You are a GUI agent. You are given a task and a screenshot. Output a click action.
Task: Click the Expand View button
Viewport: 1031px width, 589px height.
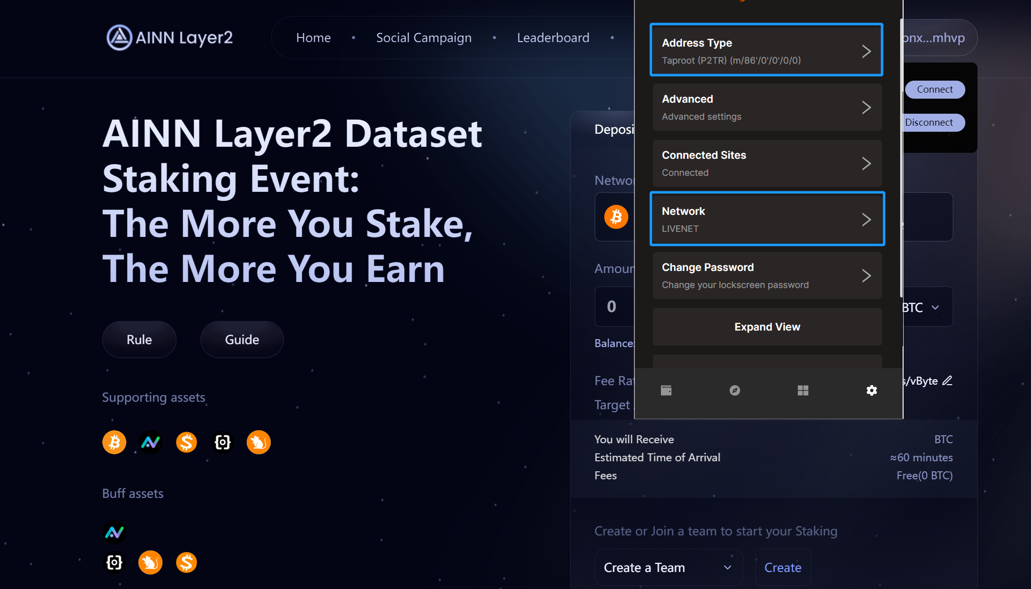767,327
